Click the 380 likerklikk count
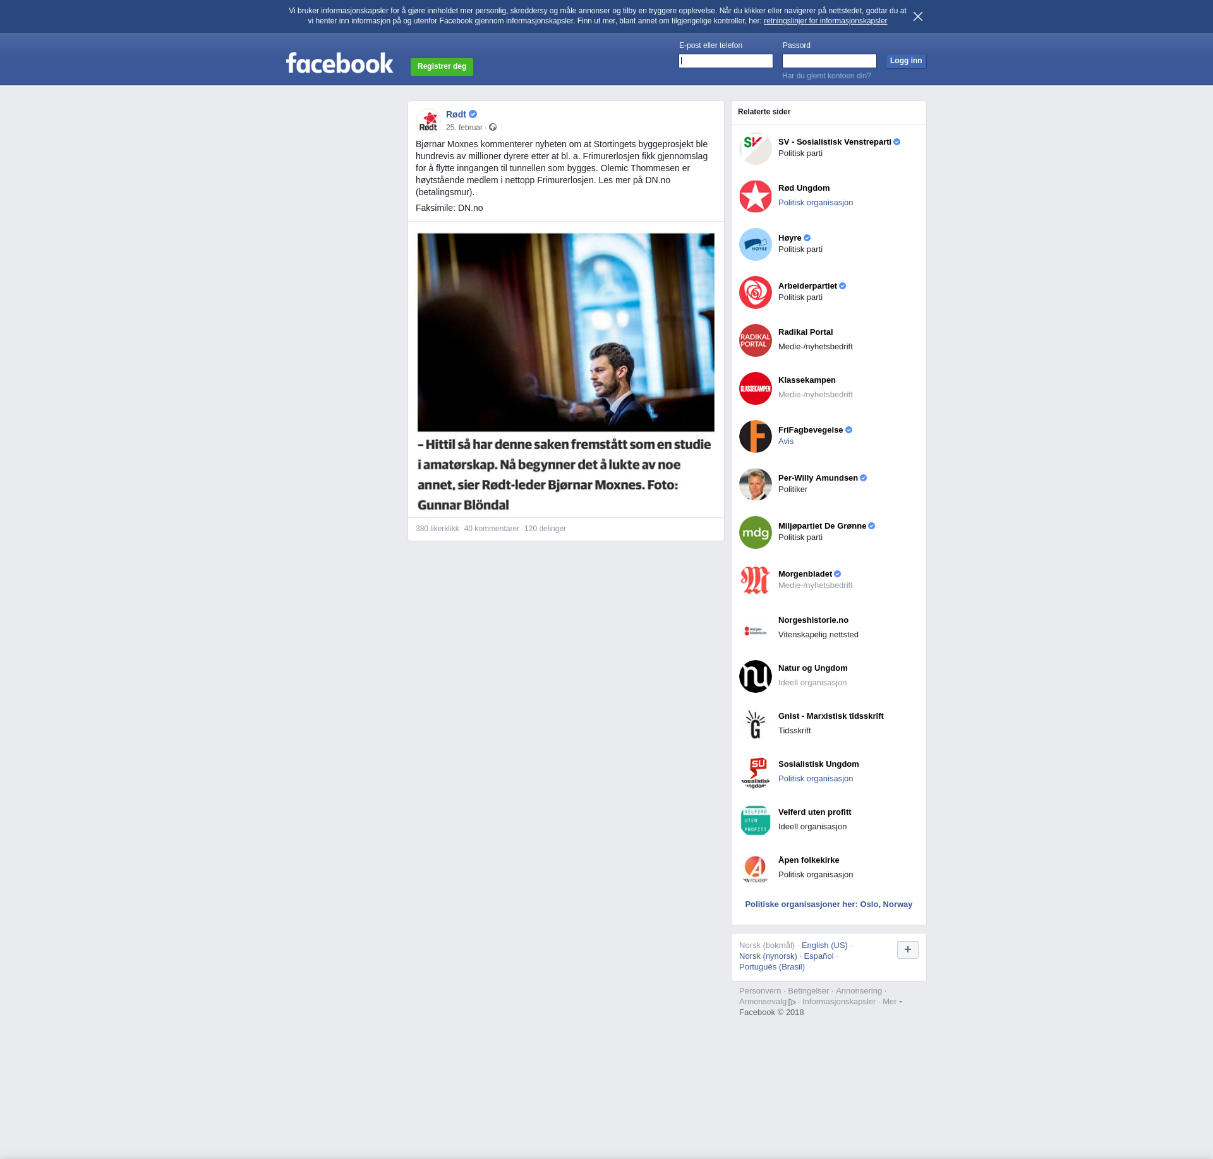 [x=437, y=529]
